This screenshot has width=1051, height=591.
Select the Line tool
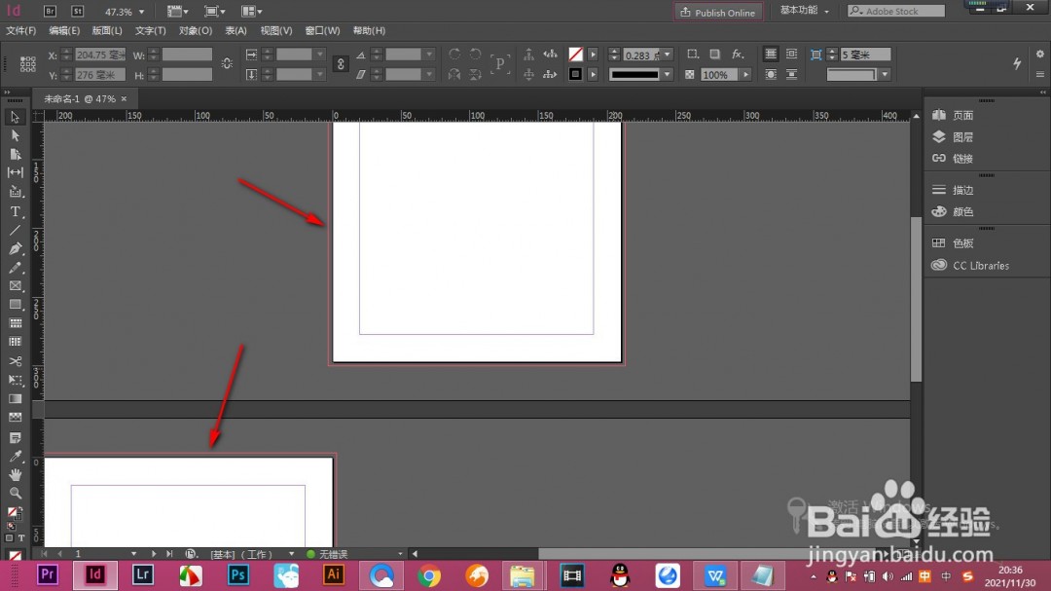coord(16,231)
